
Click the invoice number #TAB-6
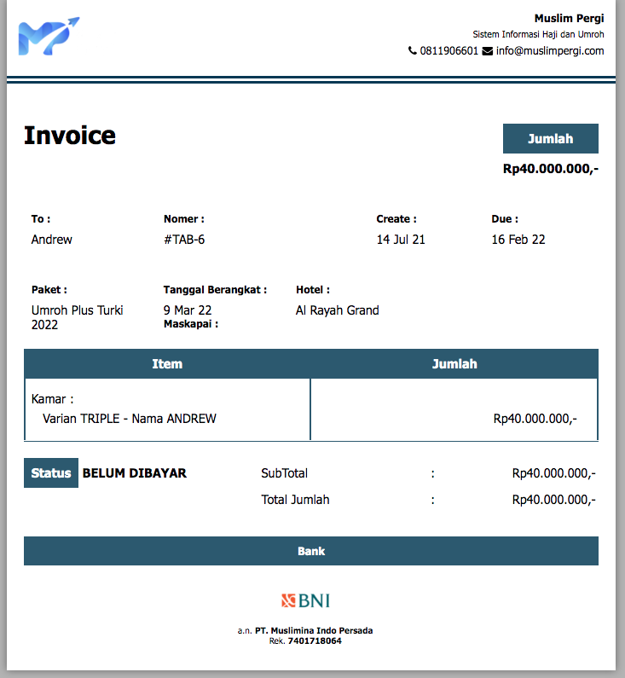[184, 240]
